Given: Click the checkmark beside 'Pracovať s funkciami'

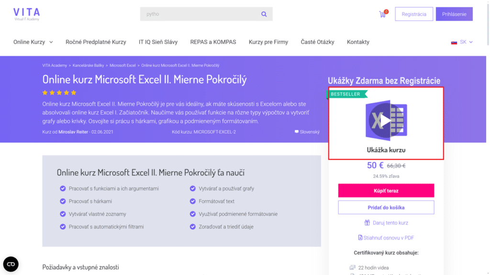Looking at the screenshot, I should tap(63, 189).
